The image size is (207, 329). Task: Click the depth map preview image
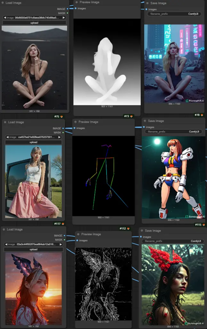pos(107,62)
